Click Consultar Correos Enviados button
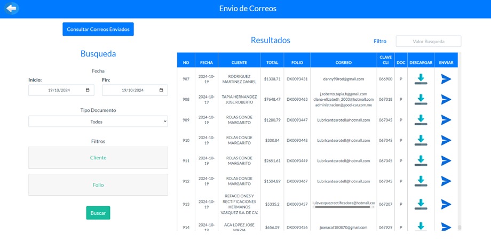 [x=98, y=29]
